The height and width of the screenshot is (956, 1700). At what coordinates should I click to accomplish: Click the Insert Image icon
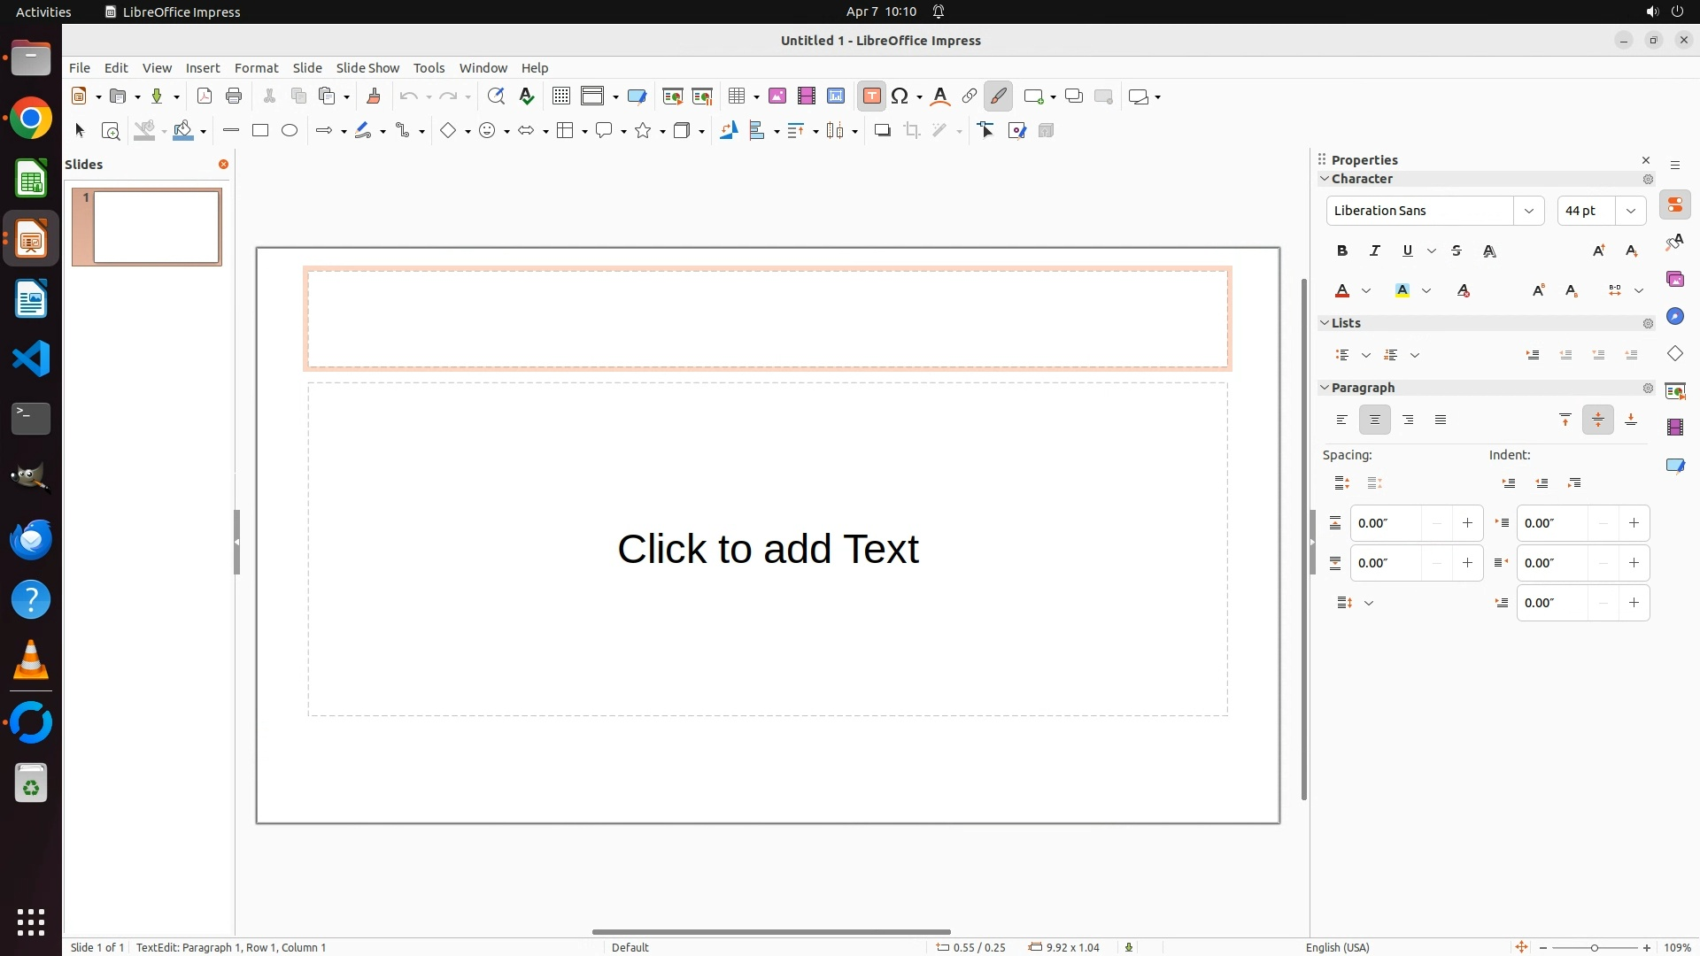tap(777, 96)
